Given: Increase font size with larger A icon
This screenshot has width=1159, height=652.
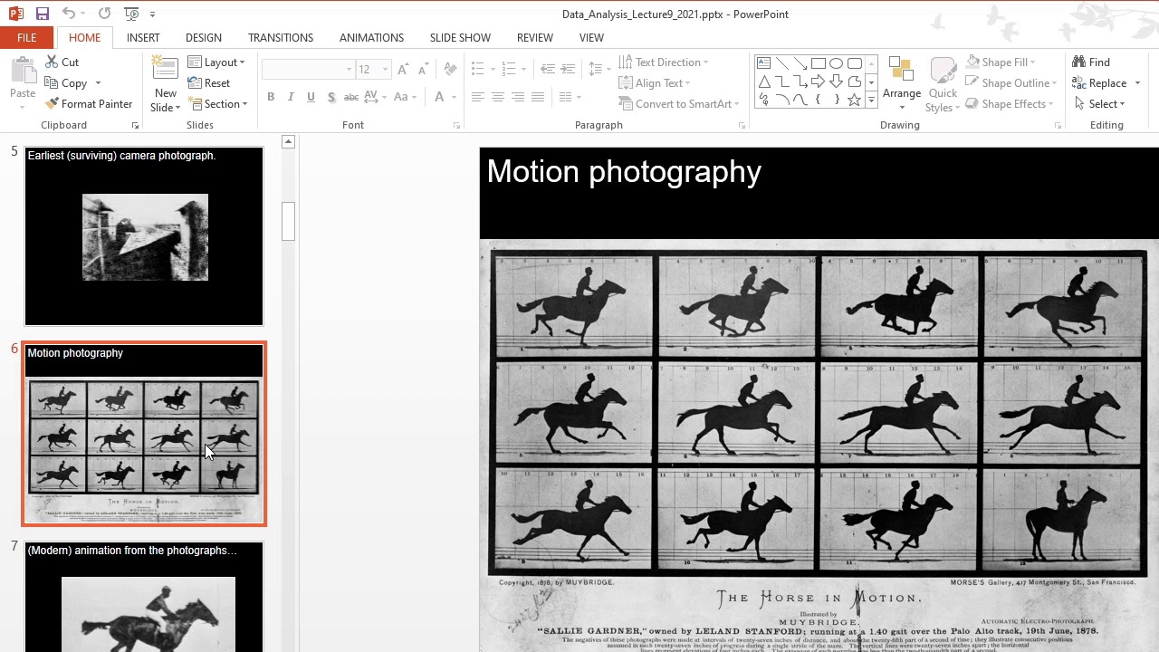Looking at the screenshot, I should 403,70.
